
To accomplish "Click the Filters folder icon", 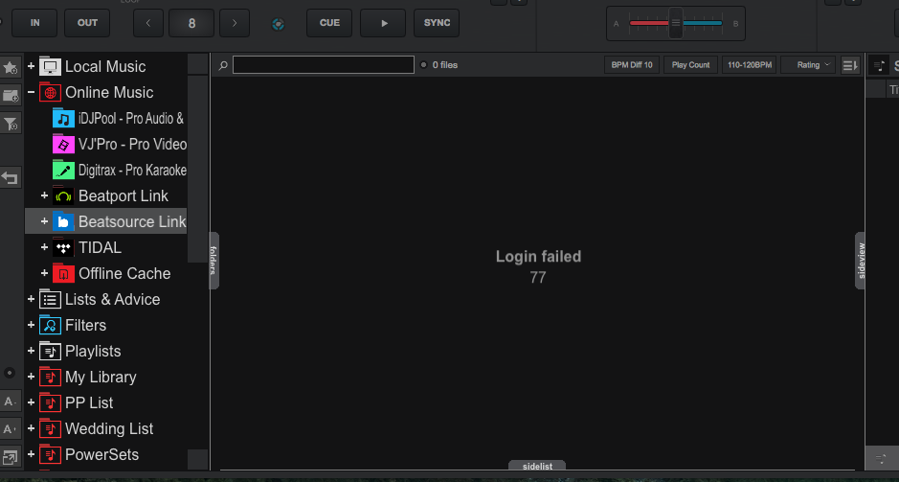I will click(50, 325).
